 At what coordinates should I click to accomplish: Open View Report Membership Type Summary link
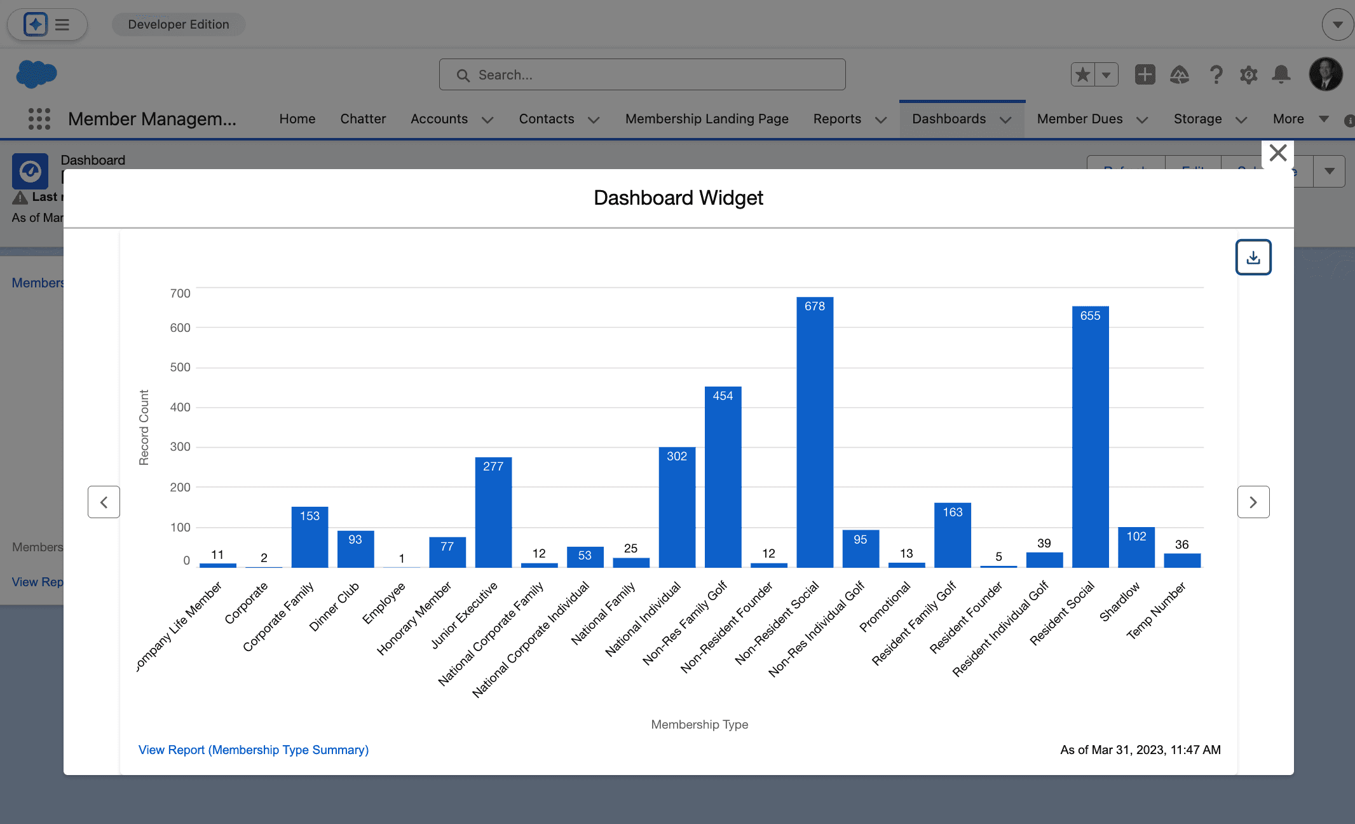coord(253,750)
